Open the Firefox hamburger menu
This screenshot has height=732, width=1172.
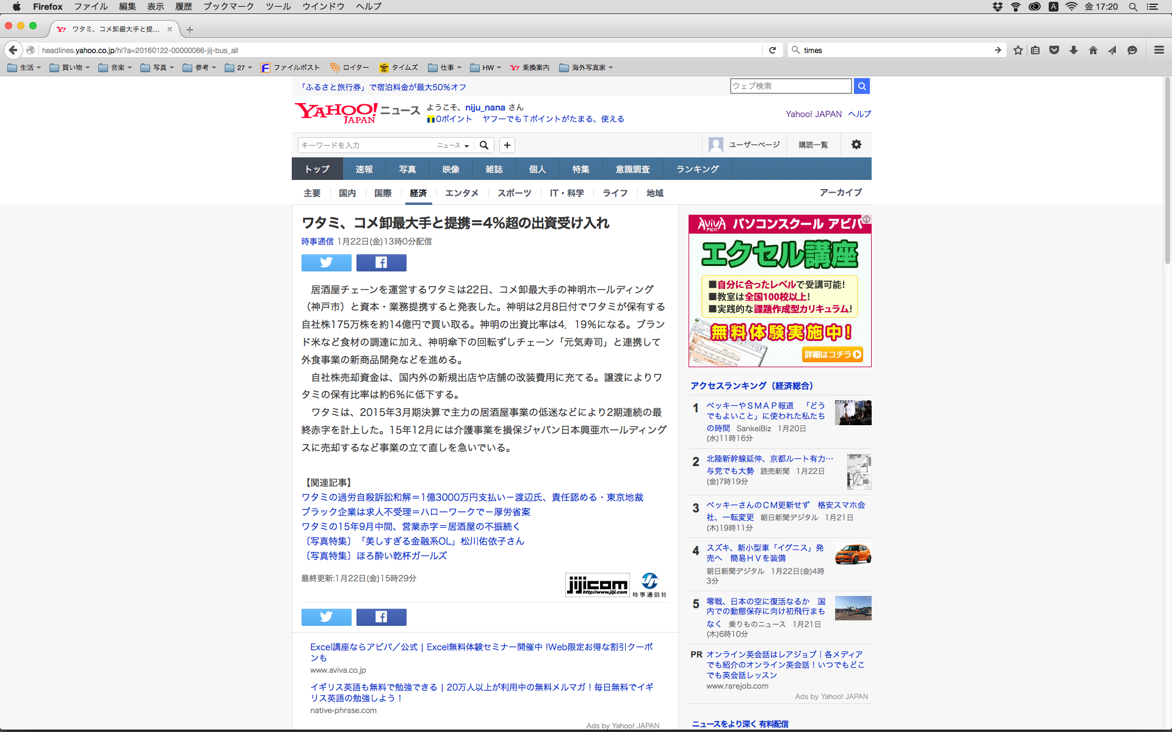(x=1159, y=50)
